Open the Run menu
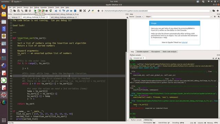220x124 pixels. click(31, 8)
